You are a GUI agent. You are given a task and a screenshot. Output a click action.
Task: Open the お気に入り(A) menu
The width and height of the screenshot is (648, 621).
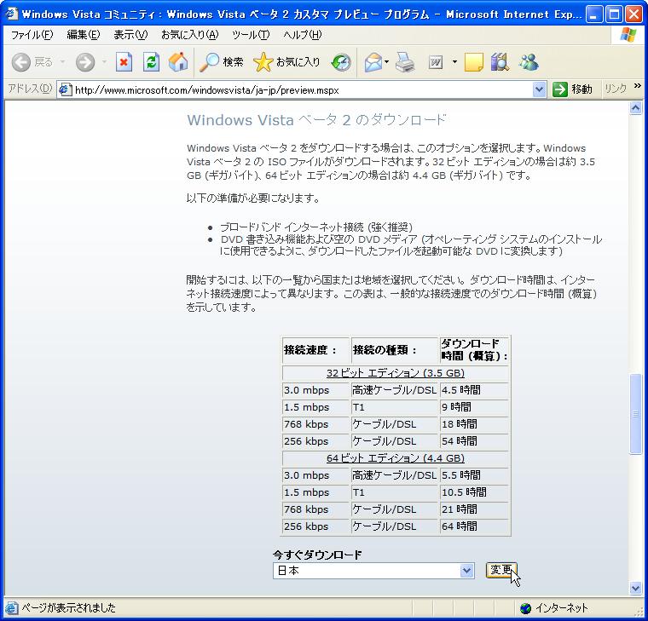point(189,35)
